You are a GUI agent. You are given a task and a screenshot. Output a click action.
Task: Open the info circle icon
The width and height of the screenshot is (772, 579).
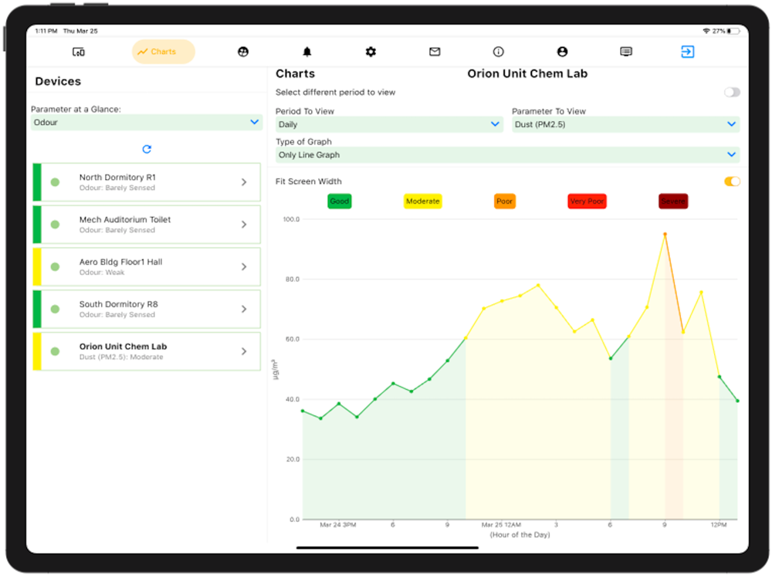coord(498,52)
